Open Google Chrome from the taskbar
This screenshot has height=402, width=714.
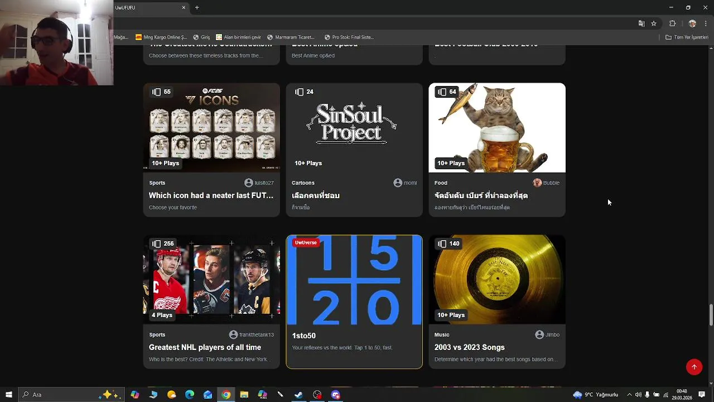(225, 395)
